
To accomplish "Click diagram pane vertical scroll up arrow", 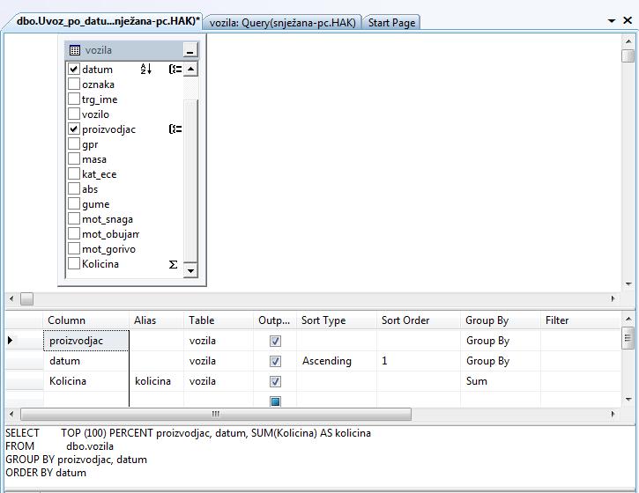I will [x=628, y=41].
